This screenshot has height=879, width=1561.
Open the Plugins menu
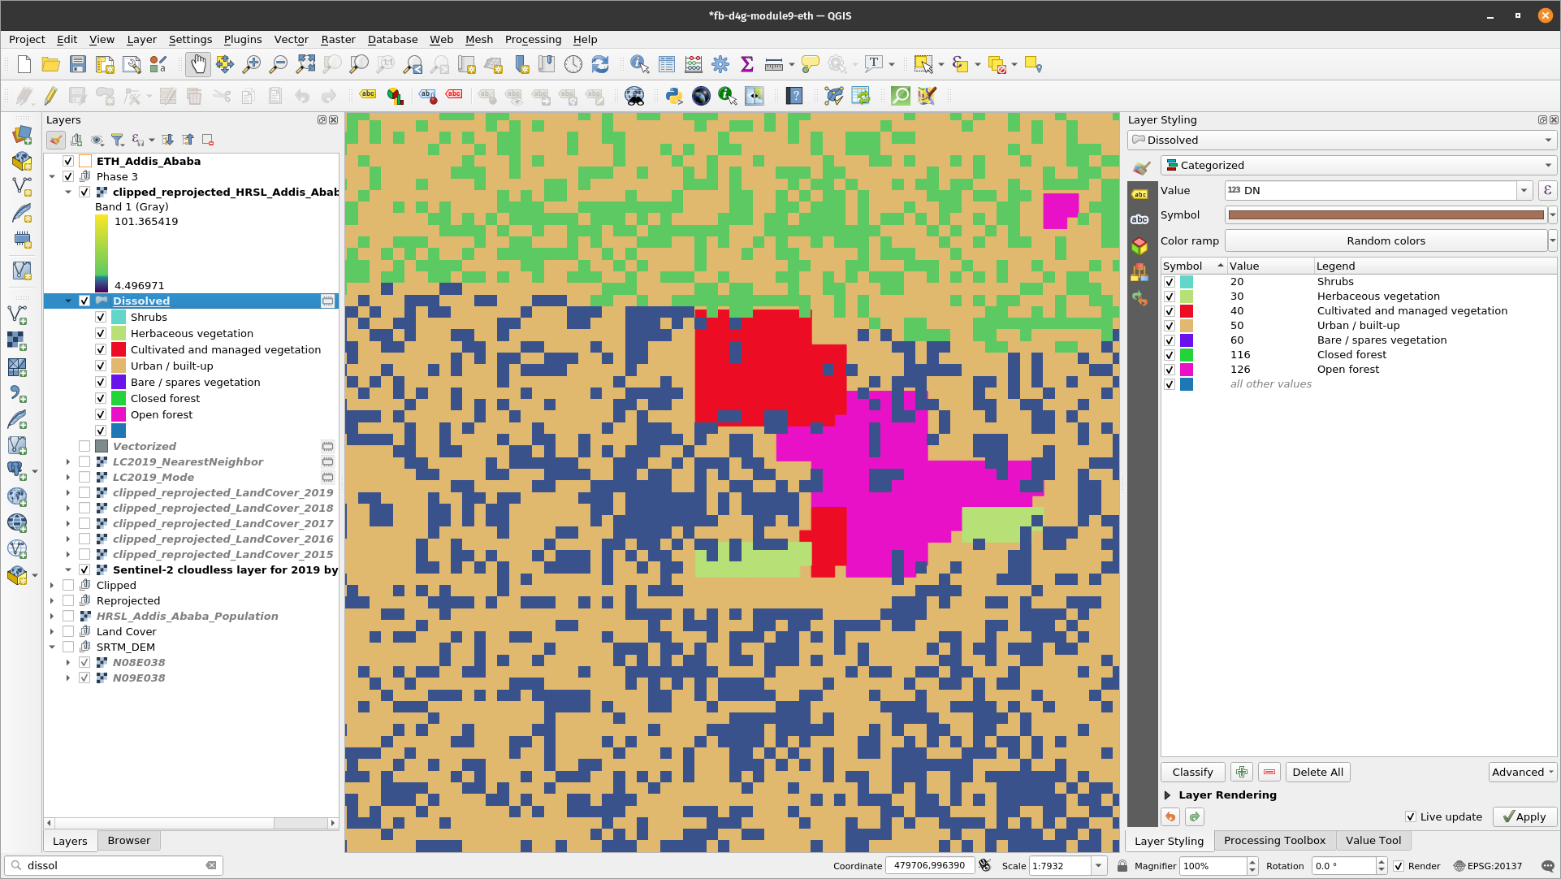click(243, 39)
